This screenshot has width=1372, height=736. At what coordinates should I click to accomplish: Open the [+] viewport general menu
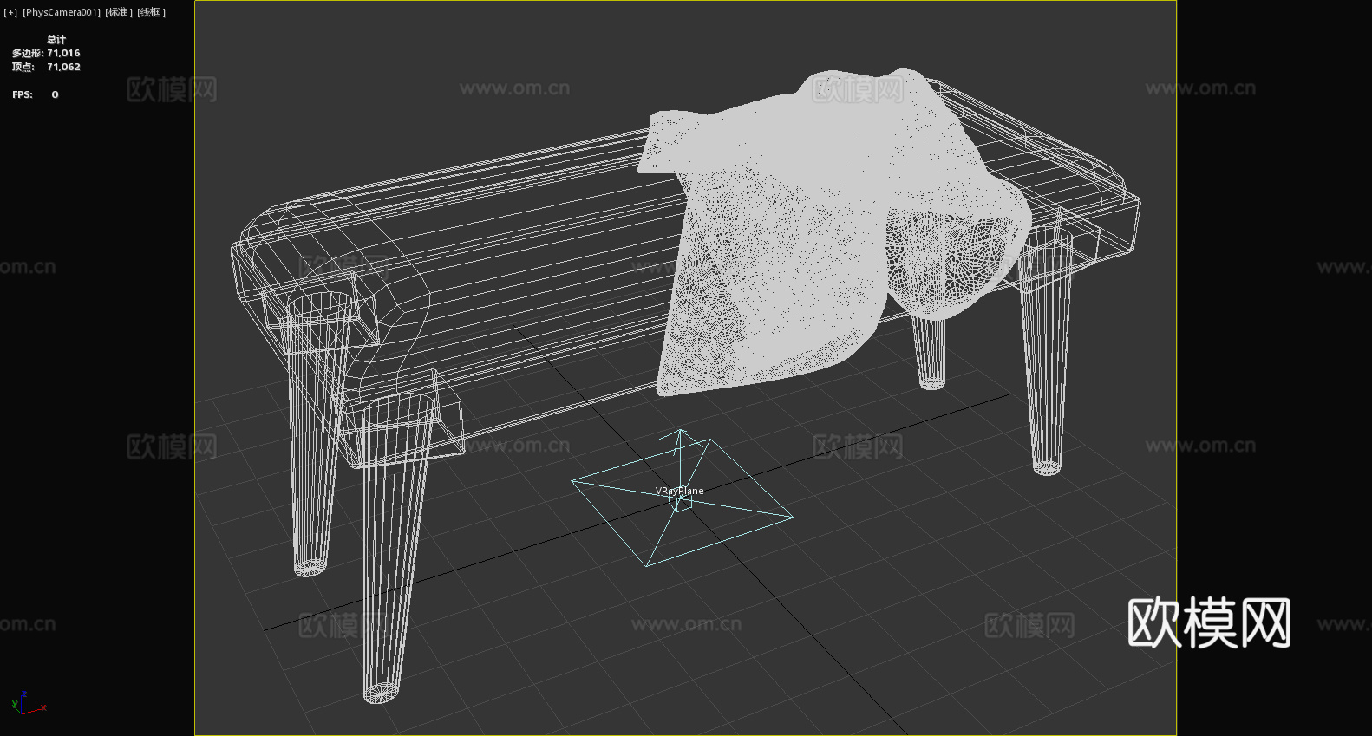10,12
